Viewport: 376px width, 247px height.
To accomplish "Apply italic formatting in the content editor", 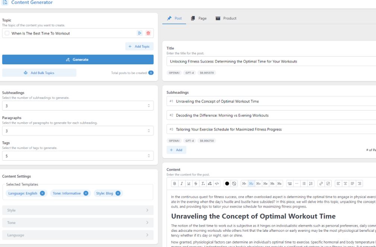I will [181, 183].
